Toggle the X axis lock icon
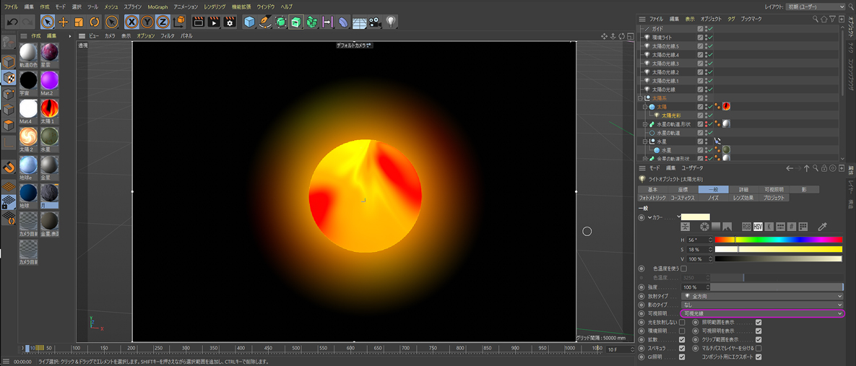 (131, 22)
